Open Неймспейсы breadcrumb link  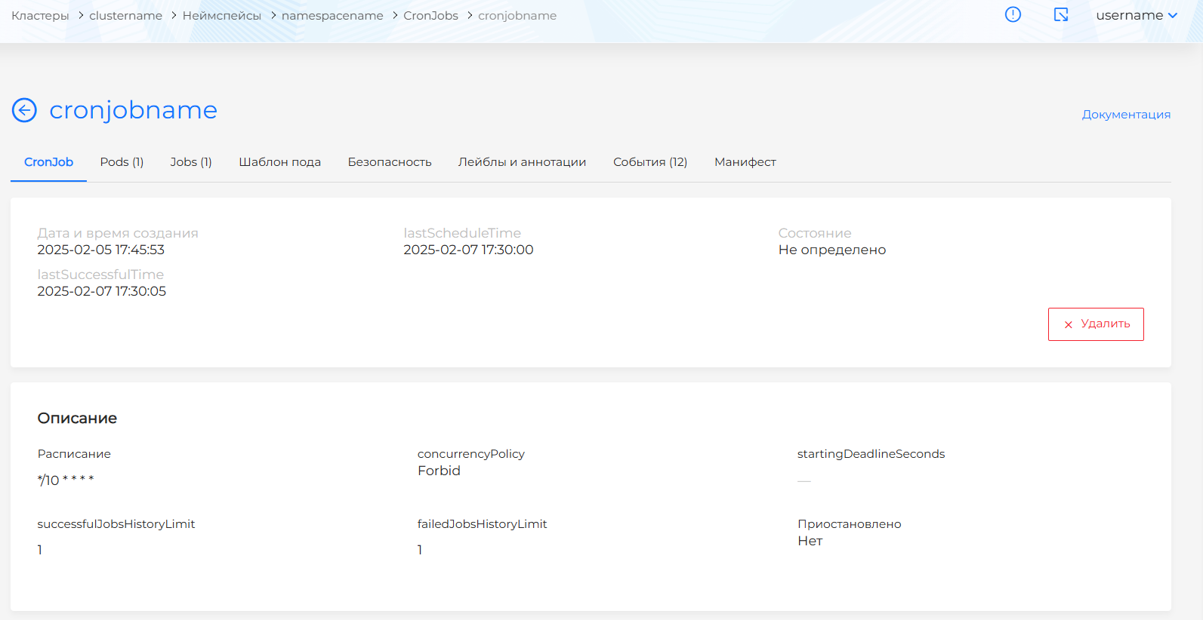coord(221,16)
